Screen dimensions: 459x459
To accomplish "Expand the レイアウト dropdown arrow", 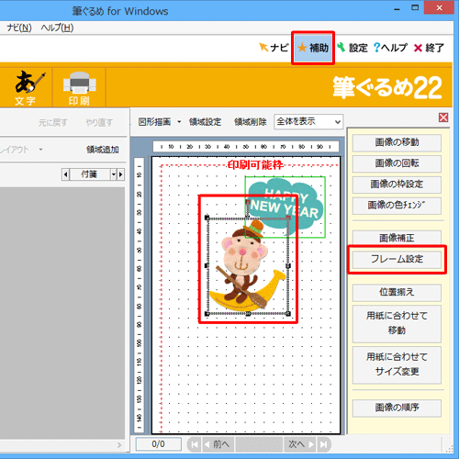I will click(x=40, y=150).
